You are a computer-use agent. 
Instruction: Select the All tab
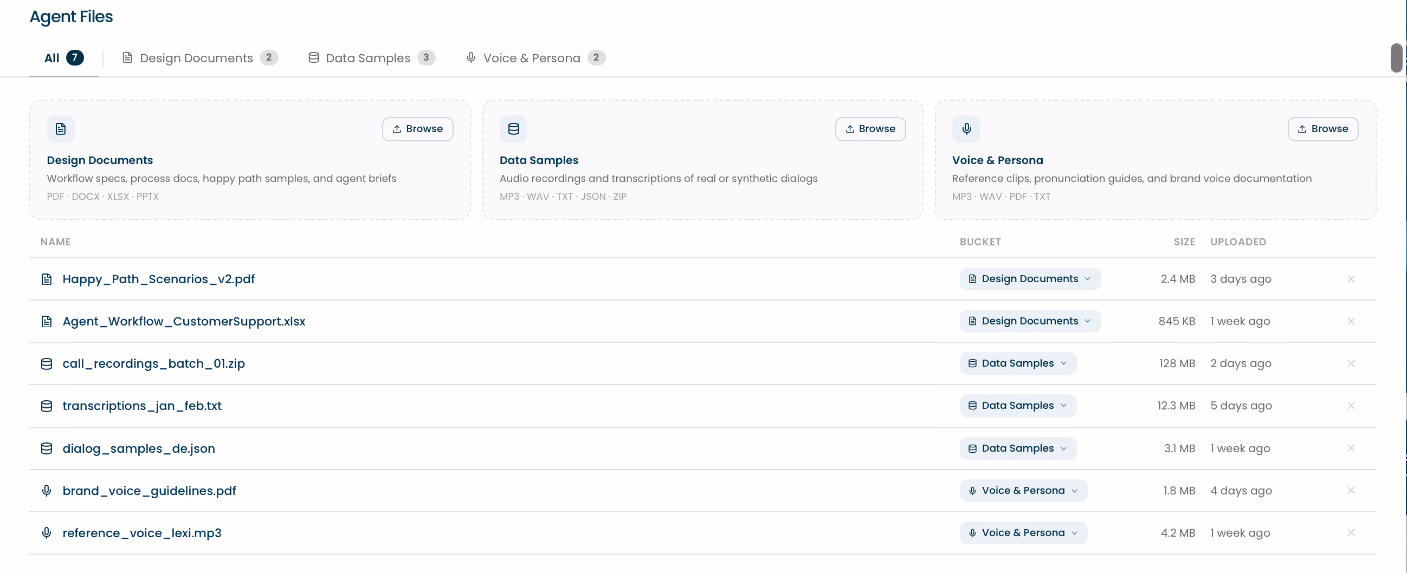(x=64, y=58)
